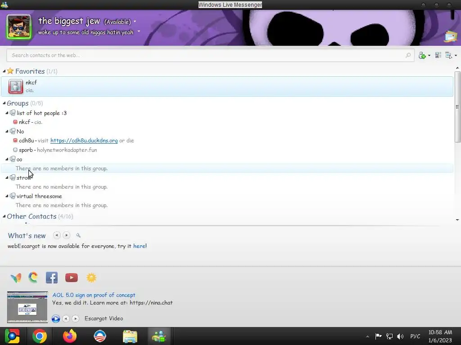Image resolution: width=461 pixels, height=345 pixels.
Task: Click the volume speaker tray icon
Action: pos(400,336)
